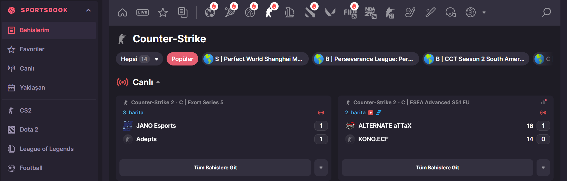Select the basketball sport icon
Screen dimensions: 567x181
pyautogui.click(x=250, y=13)
